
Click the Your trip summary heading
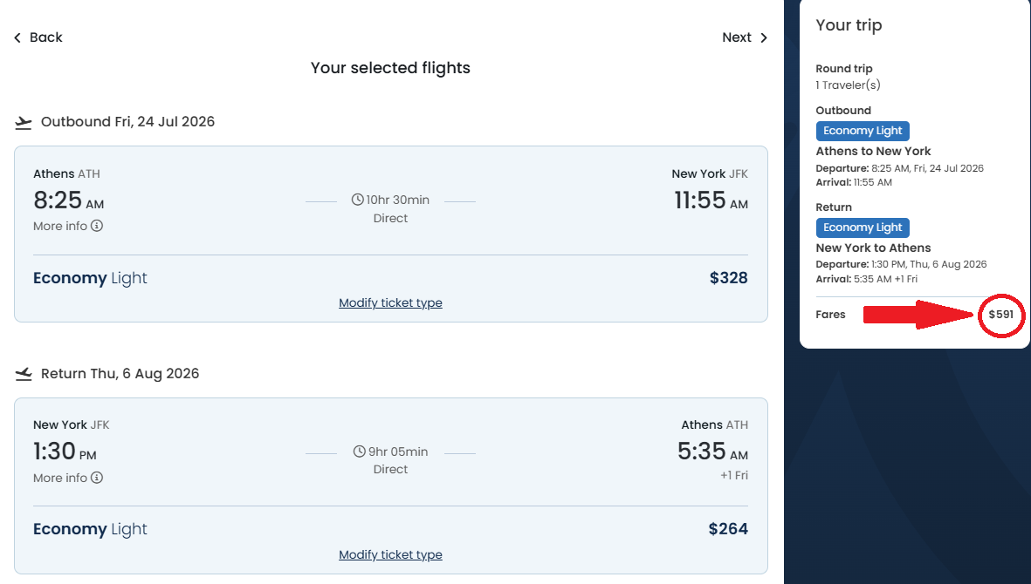(x=849, y=25)
